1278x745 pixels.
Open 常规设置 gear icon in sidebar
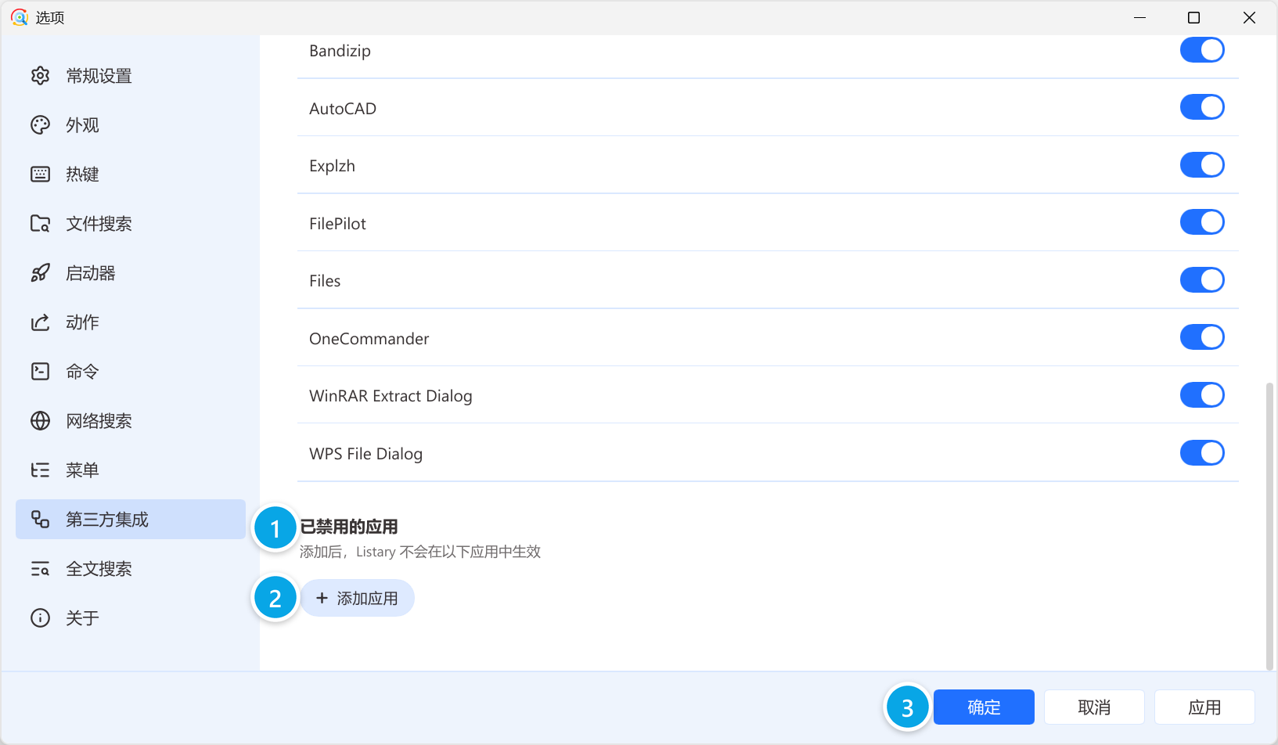[x=40, y=76]
